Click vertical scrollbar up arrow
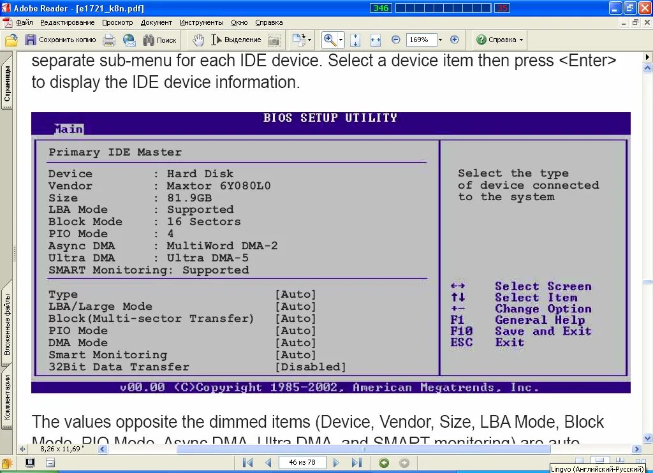653x473 pixels. [x=648, y=68]
